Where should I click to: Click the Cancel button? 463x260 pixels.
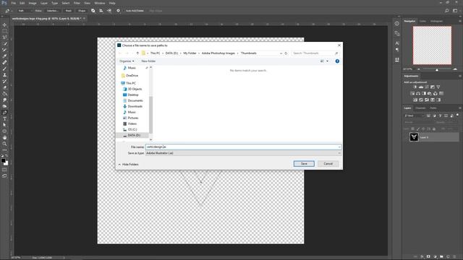[x=328, y=164]
